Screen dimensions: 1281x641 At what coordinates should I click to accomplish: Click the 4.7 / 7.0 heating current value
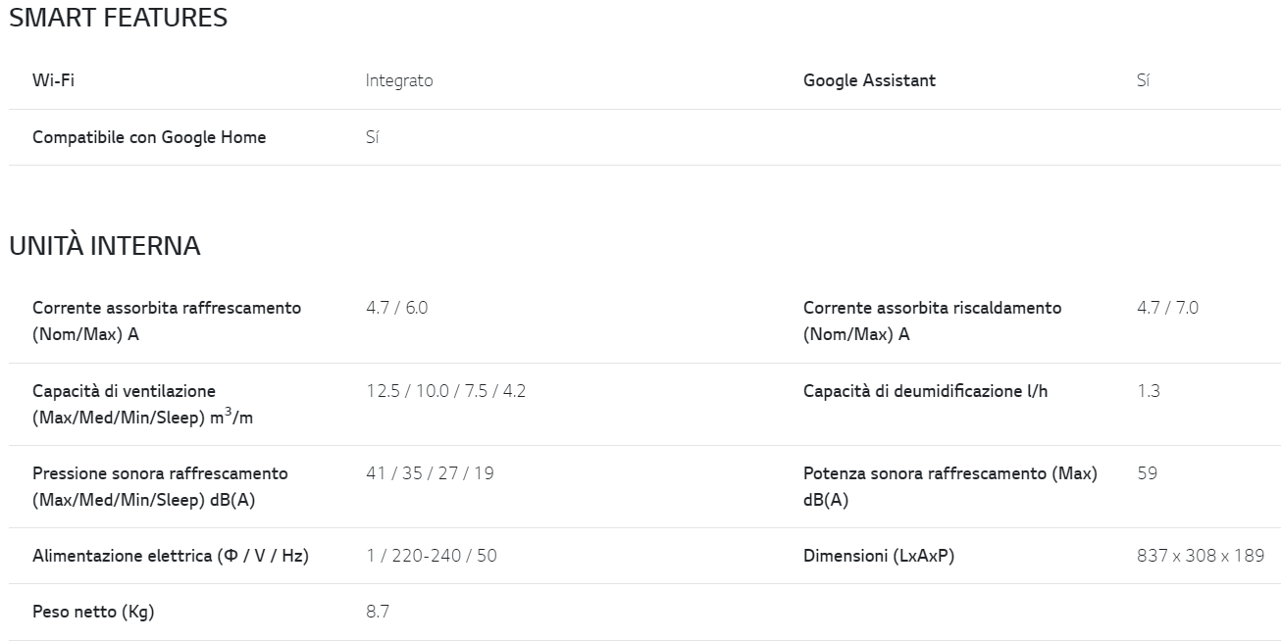(1167, 308)
